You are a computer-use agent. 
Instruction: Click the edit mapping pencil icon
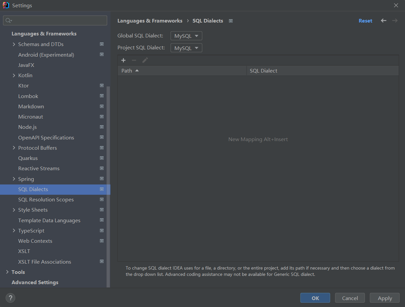tap(145, 60)
